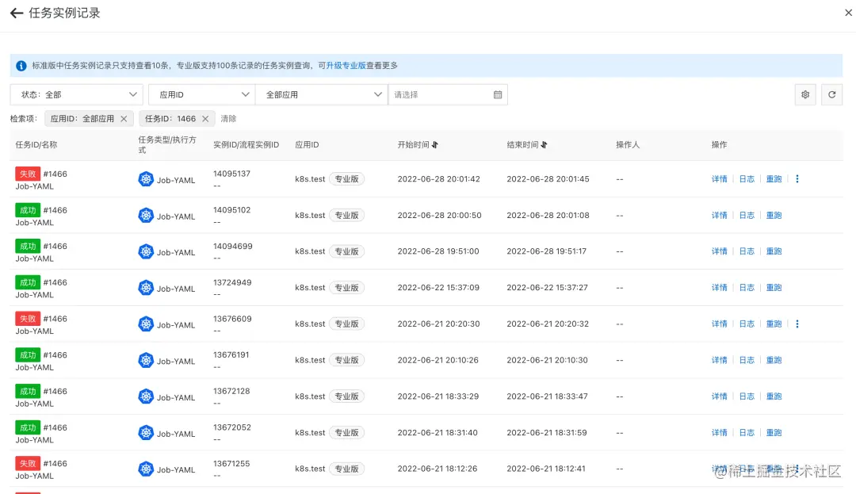Refresh the task instance list
This screenshot has width=856, height=494.
(x=832, y=94)
